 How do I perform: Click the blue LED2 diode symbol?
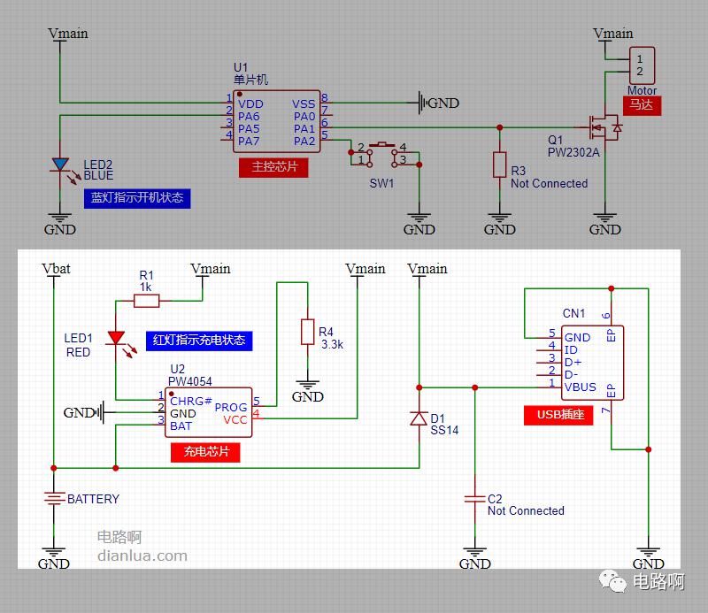(60, 165)
